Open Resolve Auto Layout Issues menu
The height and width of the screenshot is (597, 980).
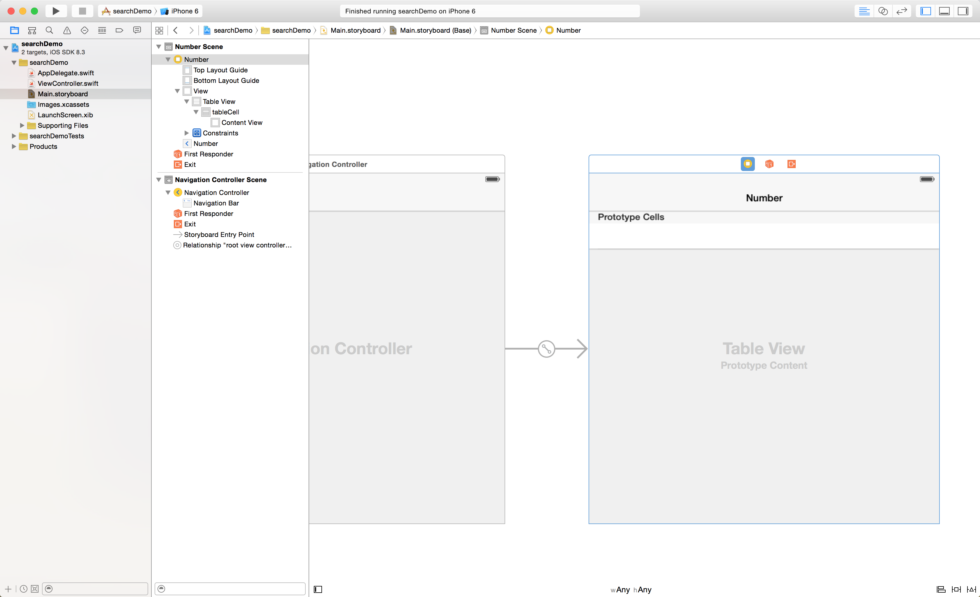tap(971, 589)
